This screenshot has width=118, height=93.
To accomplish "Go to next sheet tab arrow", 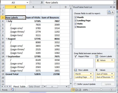I will point(7,86).
